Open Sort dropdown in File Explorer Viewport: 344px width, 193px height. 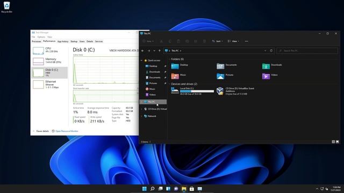coord(217,41)
